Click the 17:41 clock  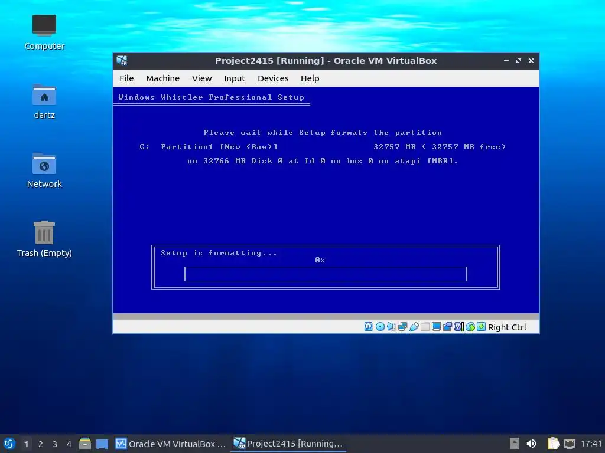(591, 444)
